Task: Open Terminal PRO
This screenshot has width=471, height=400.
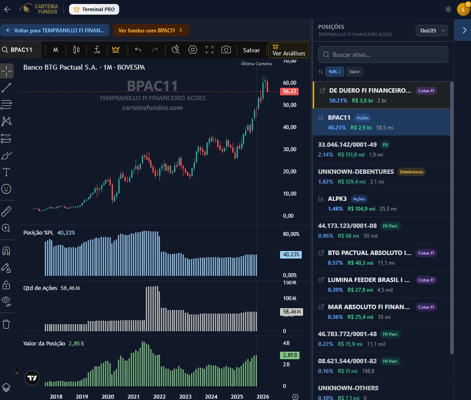Action: 94,9
